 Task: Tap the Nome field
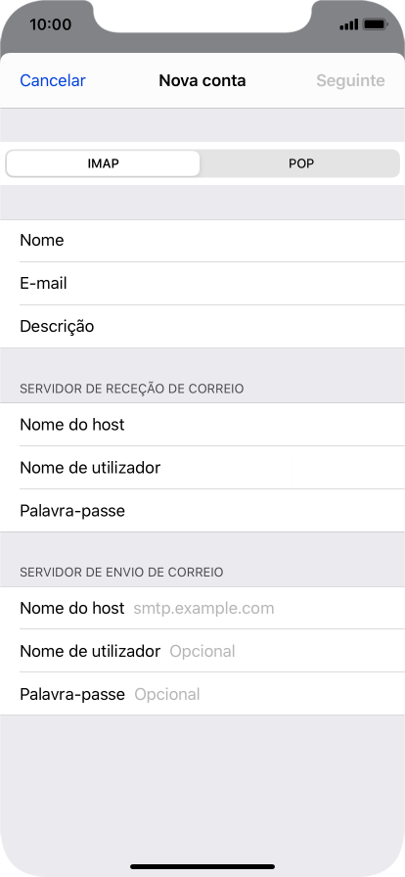[x=202, y=241]
